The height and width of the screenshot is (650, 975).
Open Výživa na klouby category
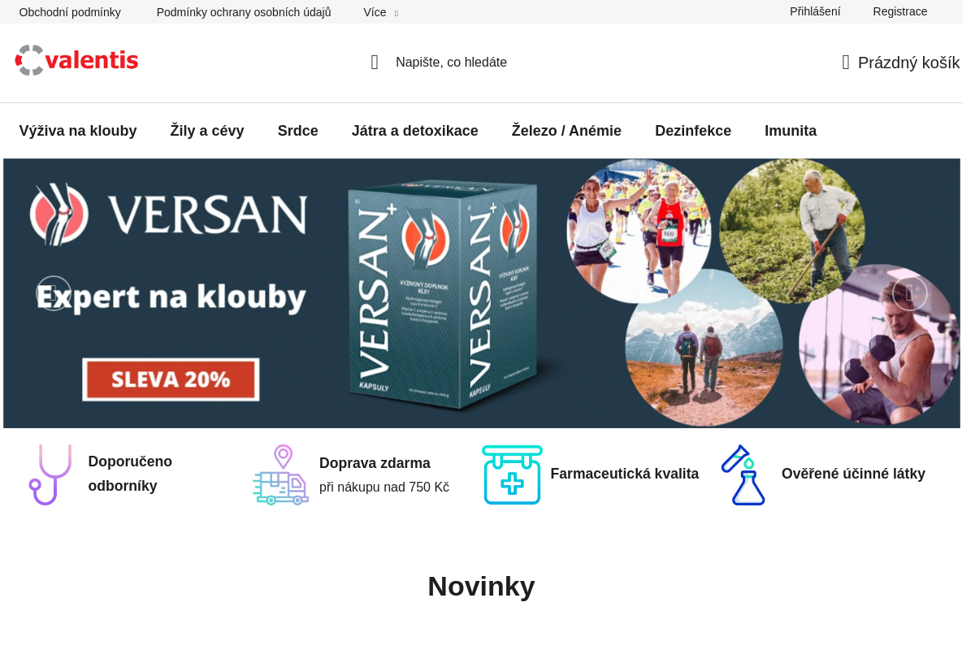coord(78,131)
